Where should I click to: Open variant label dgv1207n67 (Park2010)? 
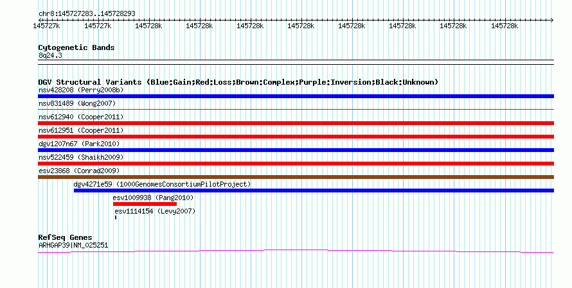(79, 144)
